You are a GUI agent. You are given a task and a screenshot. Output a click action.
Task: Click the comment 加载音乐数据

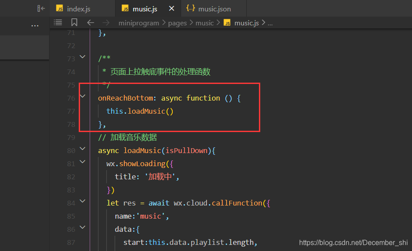click(133, 137)
